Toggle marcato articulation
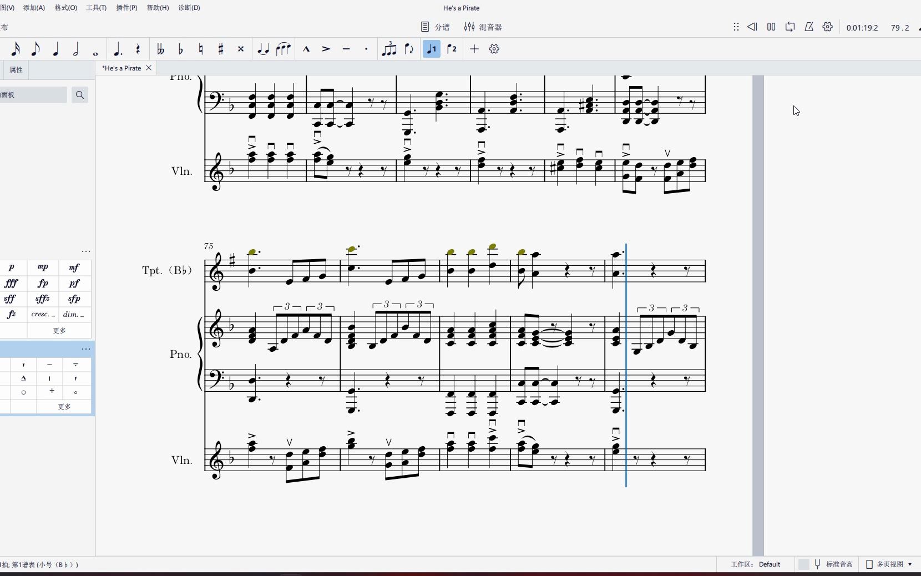 (x=306, y=49)
